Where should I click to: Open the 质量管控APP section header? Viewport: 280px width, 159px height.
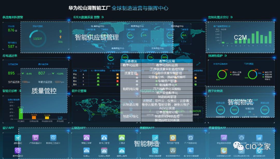pos(217,128)
